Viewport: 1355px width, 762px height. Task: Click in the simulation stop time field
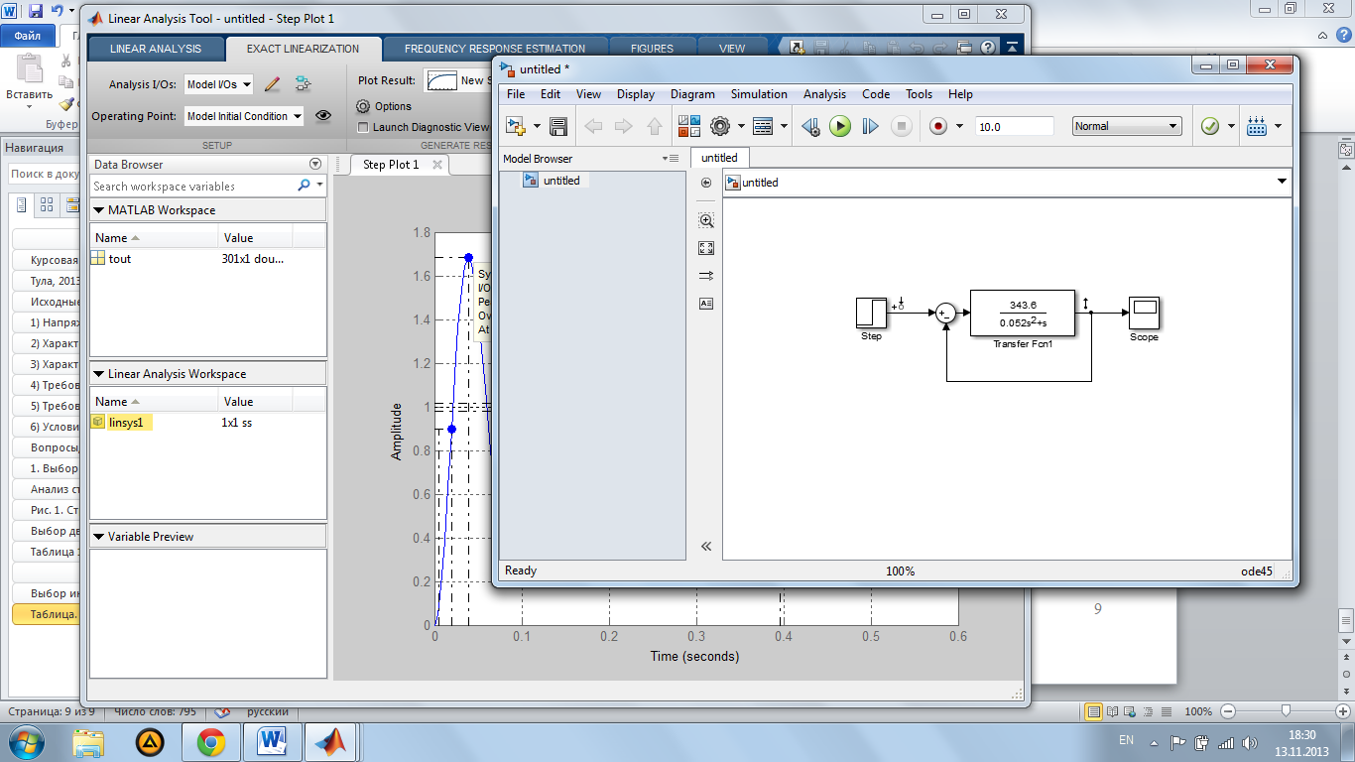[x=1014, y=126]
